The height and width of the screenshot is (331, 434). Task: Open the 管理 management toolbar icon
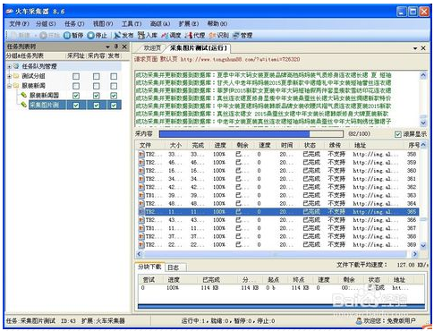point(236,36)
